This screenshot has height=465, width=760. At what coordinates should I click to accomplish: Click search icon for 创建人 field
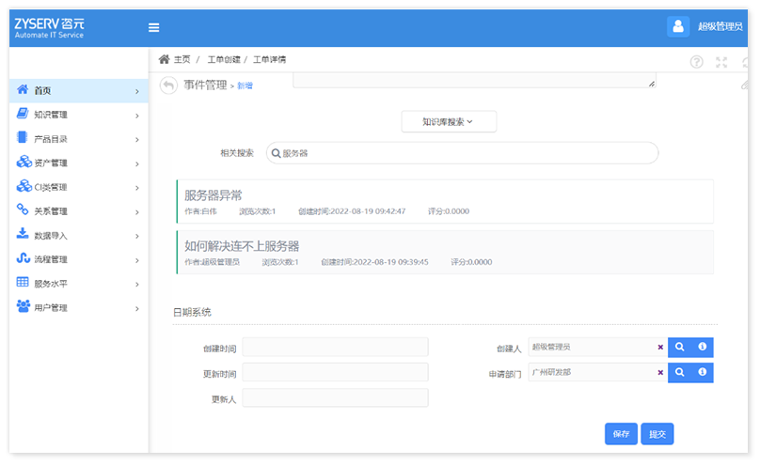679,347
